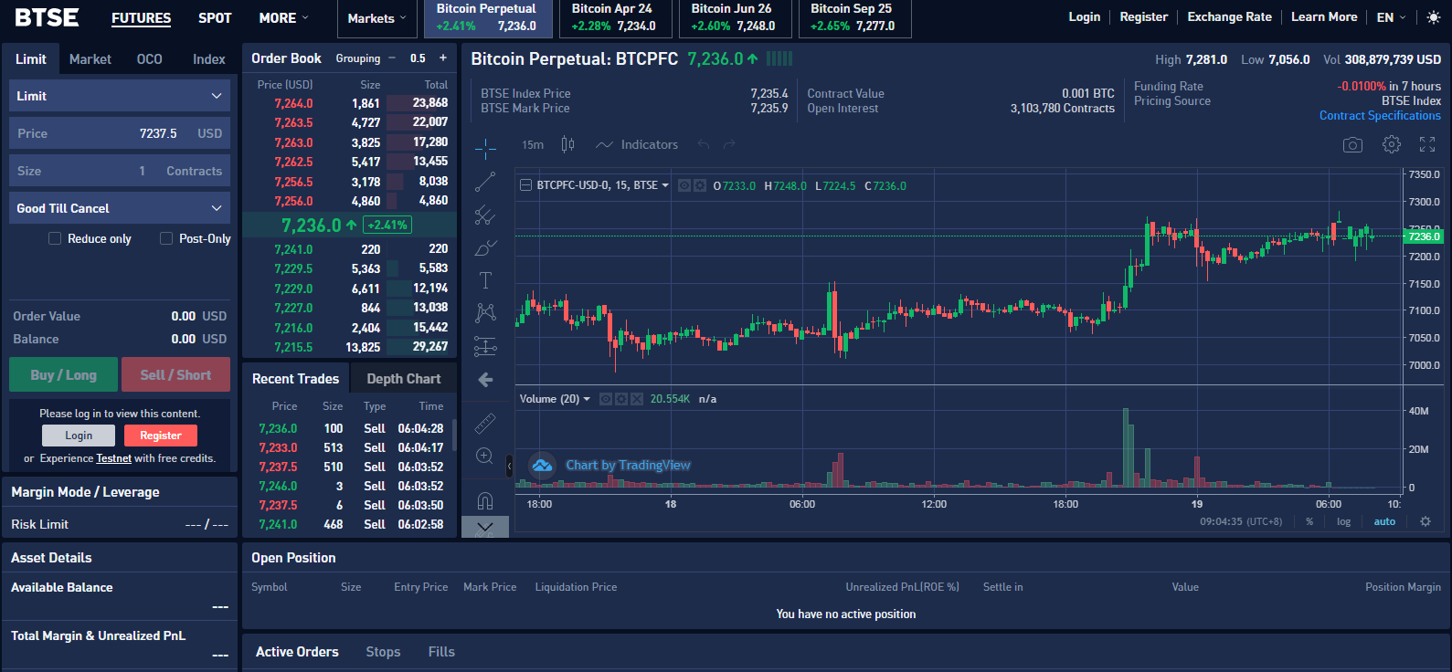Screen dimensions: 1452x672
Task: Enable the Post-Only checkbox
Action: (x=166, y=238)
